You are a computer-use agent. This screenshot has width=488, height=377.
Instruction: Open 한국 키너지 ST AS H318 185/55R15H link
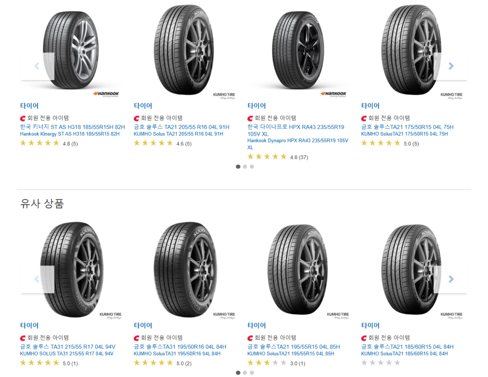coord(72,127)
